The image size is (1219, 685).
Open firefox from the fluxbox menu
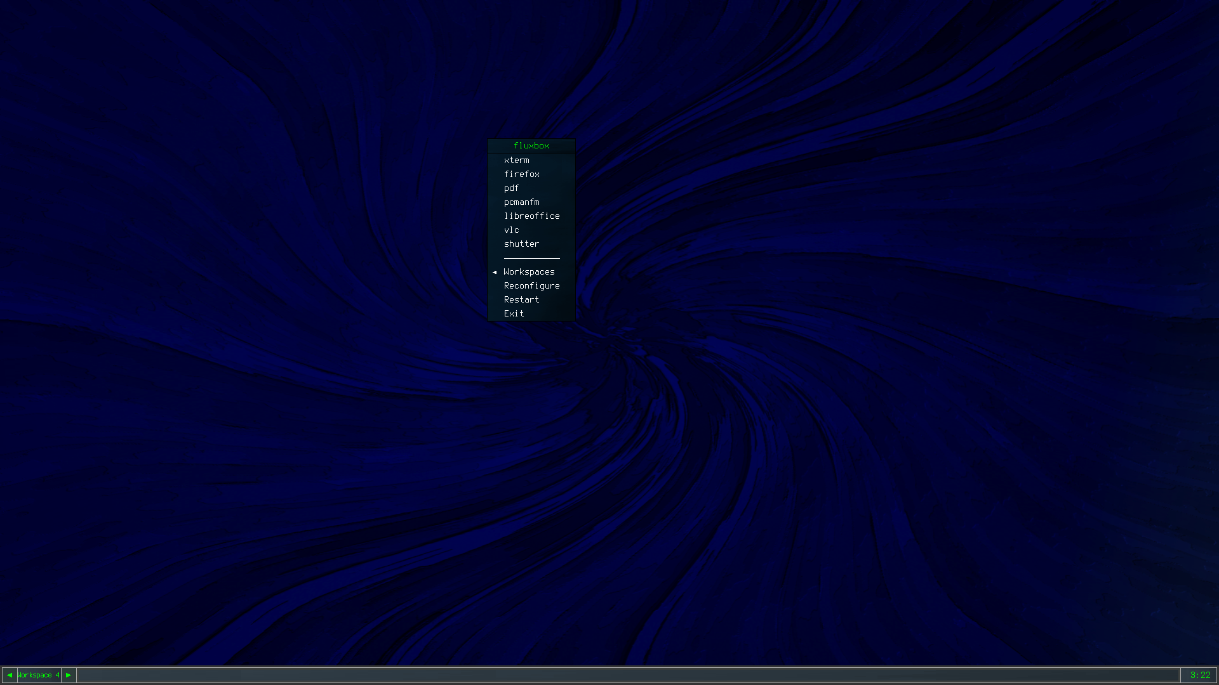click(x=521, y=174)
